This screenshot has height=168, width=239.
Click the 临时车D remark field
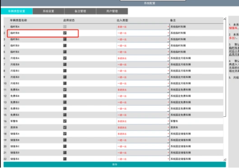197,45
